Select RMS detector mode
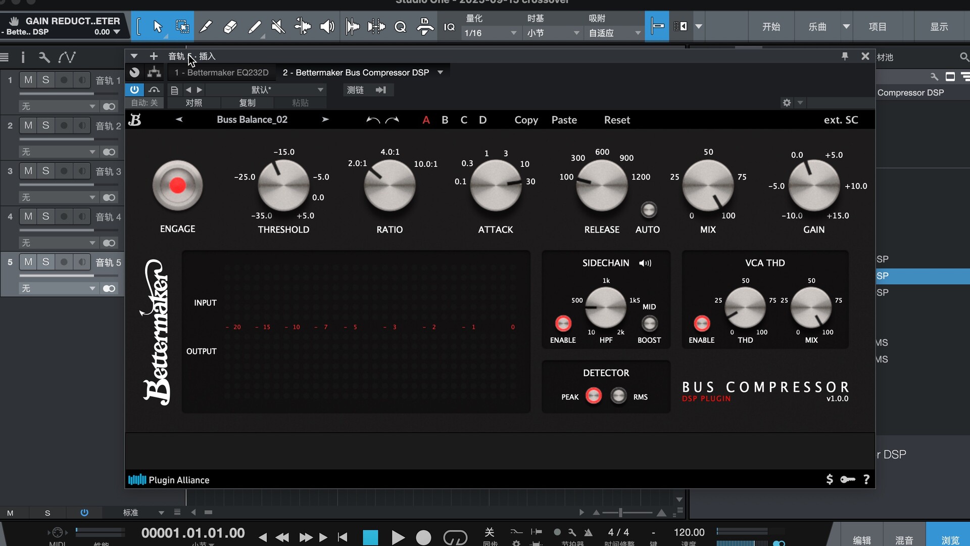The width and height of the screenshot is (970, 546). pos(618,395)
